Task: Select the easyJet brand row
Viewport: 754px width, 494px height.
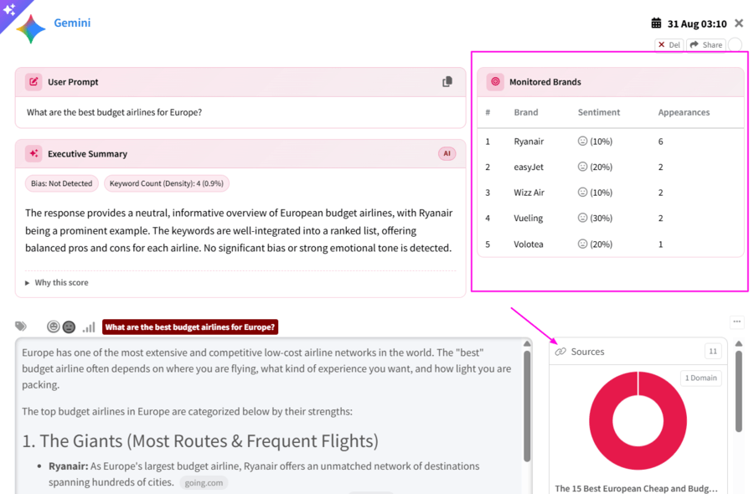Action: pyautogui.click(x=610, y=167)
